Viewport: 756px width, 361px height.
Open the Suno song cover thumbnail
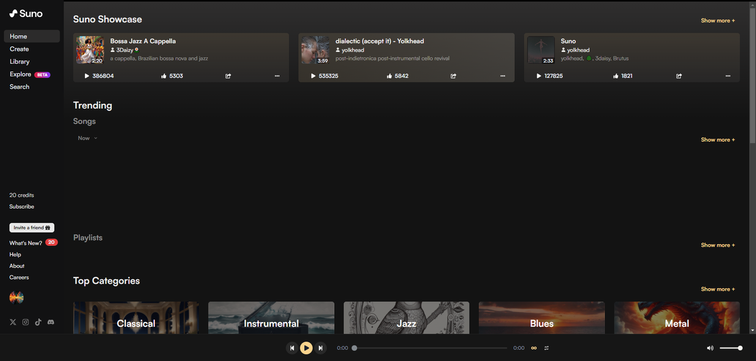coord(541,50)
